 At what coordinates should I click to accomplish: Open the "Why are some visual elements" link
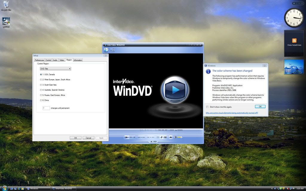pyautogui.click(x=232, y=113)
